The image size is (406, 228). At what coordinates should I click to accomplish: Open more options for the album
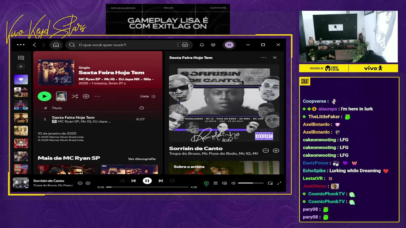(97, 96)
